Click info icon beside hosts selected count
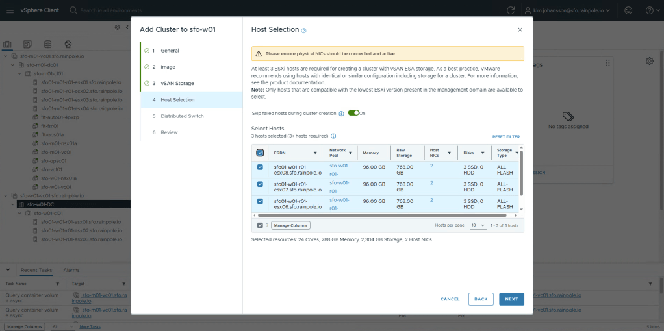This screenshot has width=664, height=331. pyautogui.click(x=333, y=136)
